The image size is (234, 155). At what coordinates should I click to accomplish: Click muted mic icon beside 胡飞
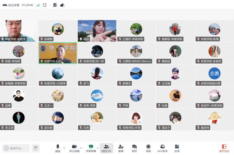[x=81, y=83]
